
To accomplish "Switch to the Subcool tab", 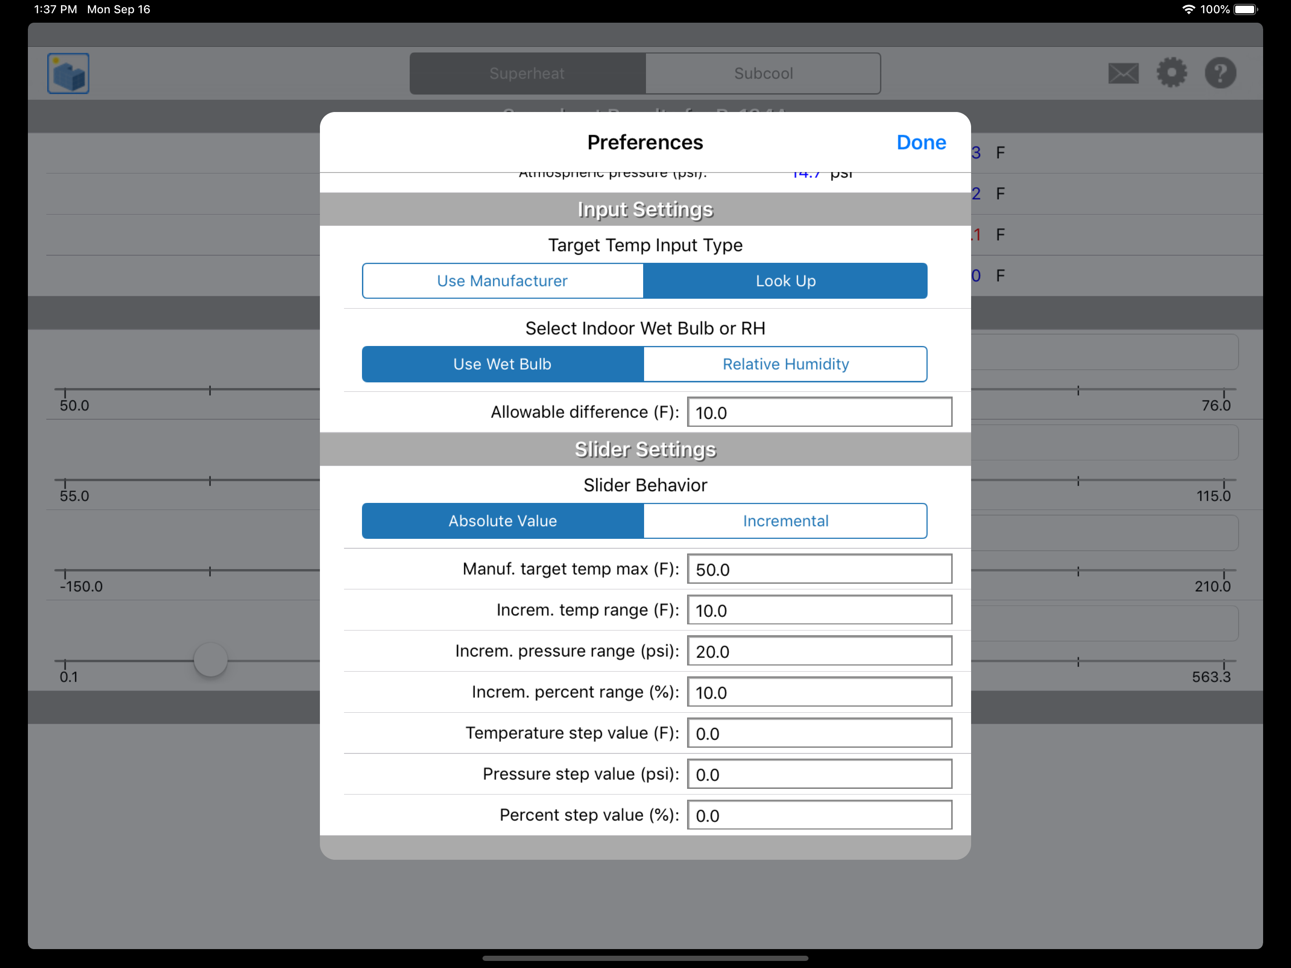I will pos(763,74).
